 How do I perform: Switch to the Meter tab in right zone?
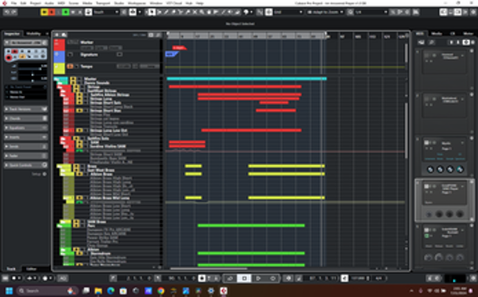(468, 33)
